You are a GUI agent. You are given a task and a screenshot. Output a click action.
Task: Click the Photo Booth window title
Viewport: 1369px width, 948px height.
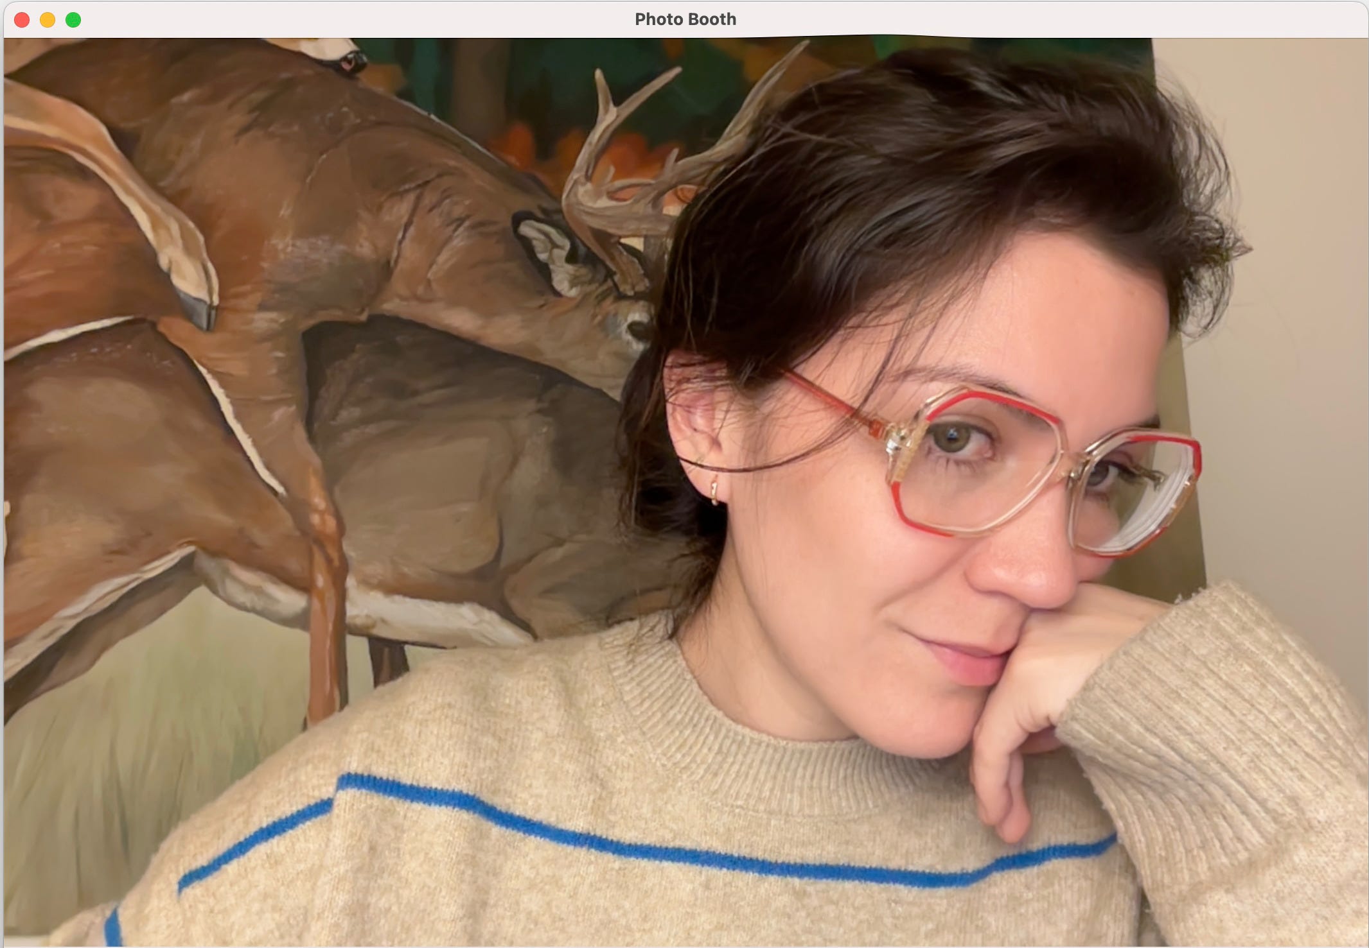(685, 19)
